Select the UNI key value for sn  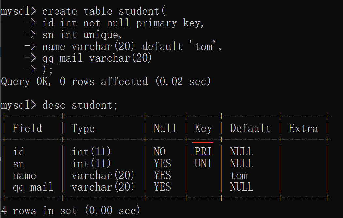tap(203, 163)
